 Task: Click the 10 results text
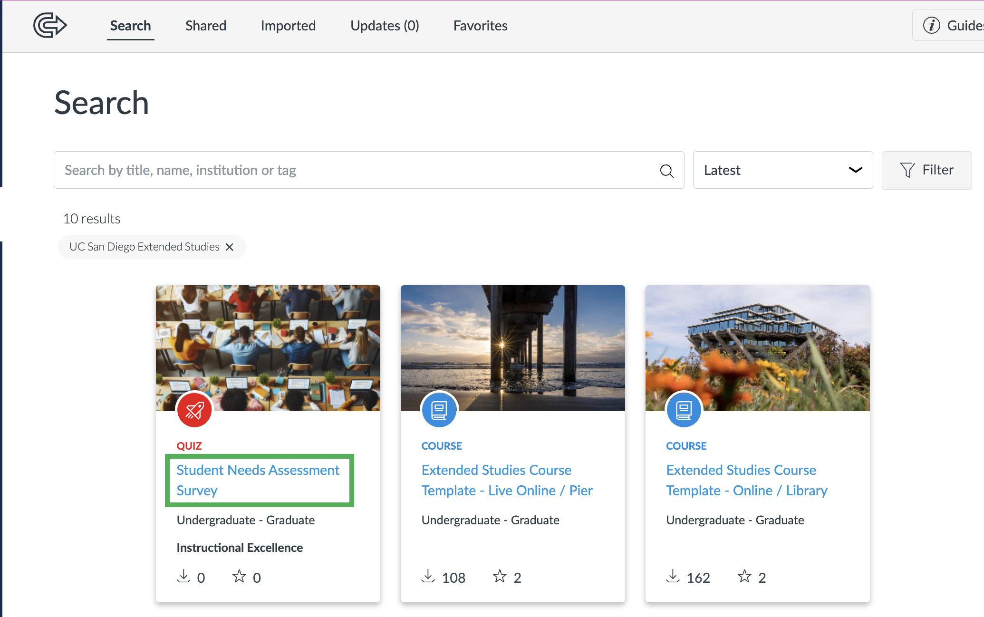coord(92,219)
